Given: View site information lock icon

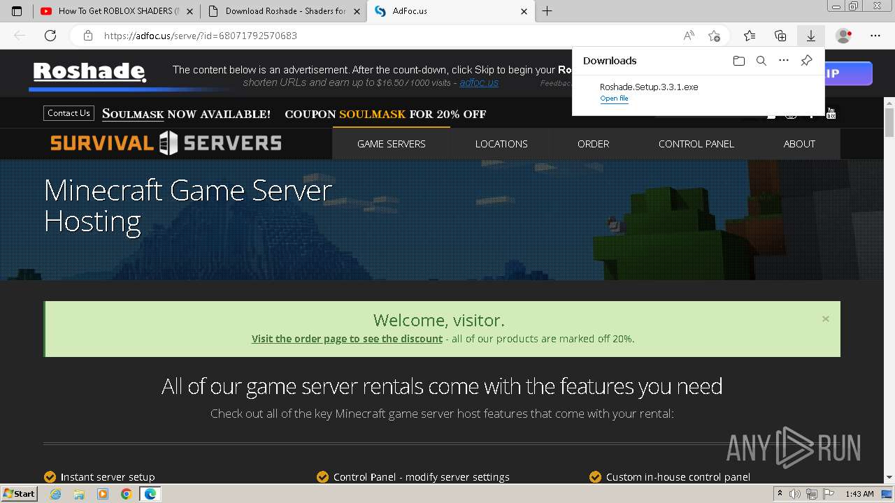Looking at the screenshot, I should tap(88, 36).
